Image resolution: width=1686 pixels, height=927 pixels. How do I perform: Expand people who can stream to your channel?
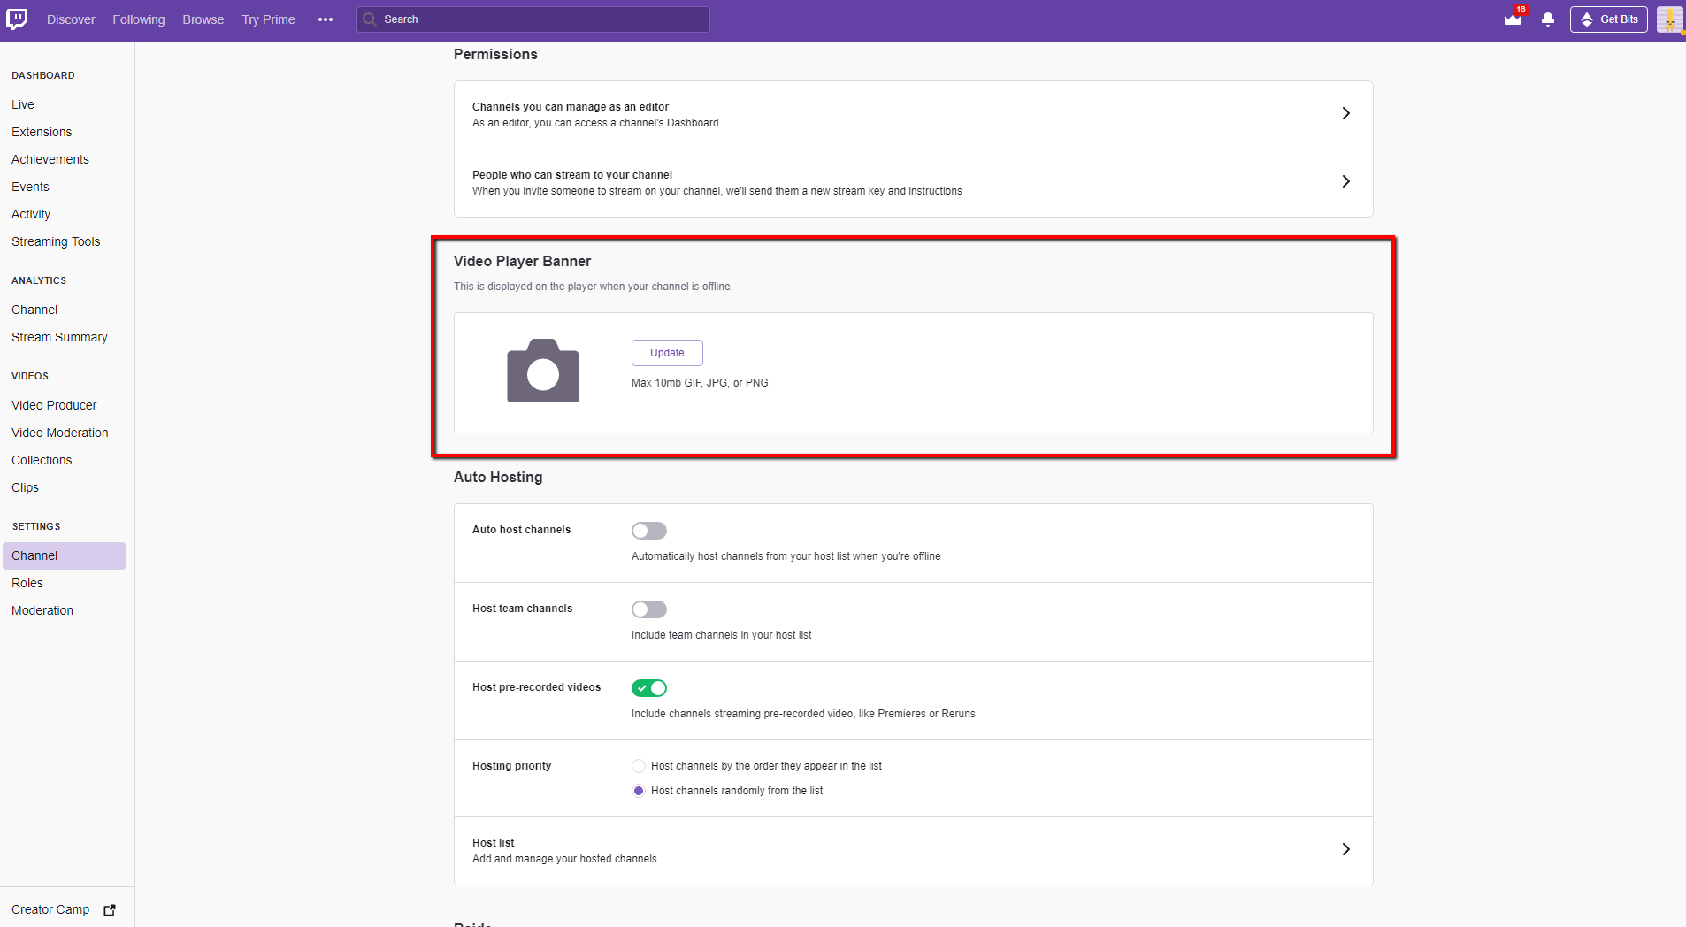(x=1345, y=181)
